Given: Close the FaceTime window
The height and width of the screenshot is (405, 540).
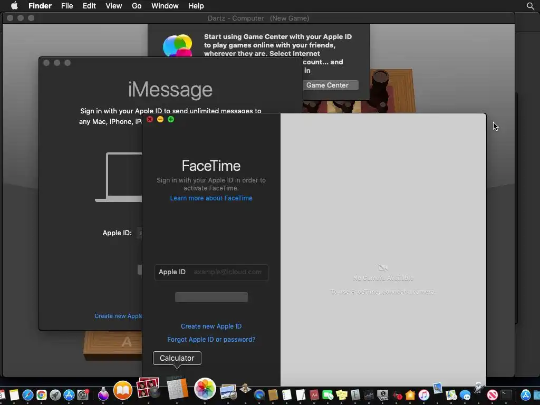Looking at the screenshot, I should (x=150, y=119).
